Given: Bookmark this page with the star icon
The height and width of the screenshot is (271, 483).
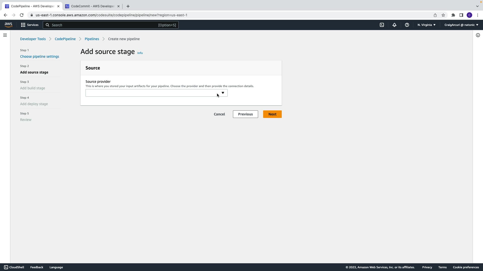Looking at the screenshot, I should 443,15.
